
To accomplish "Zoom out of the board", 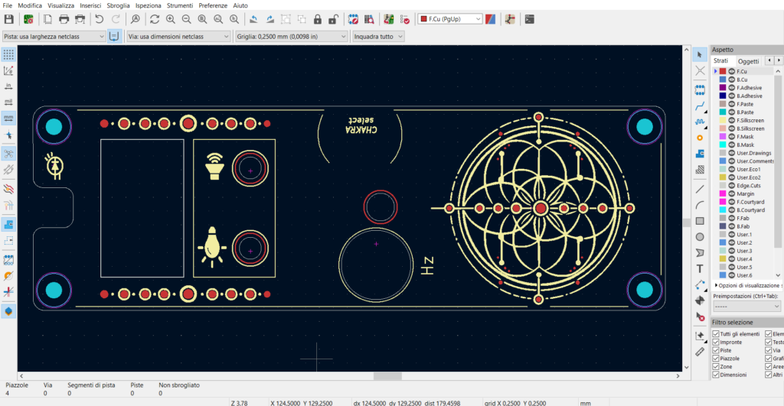I will coord(187,19).
